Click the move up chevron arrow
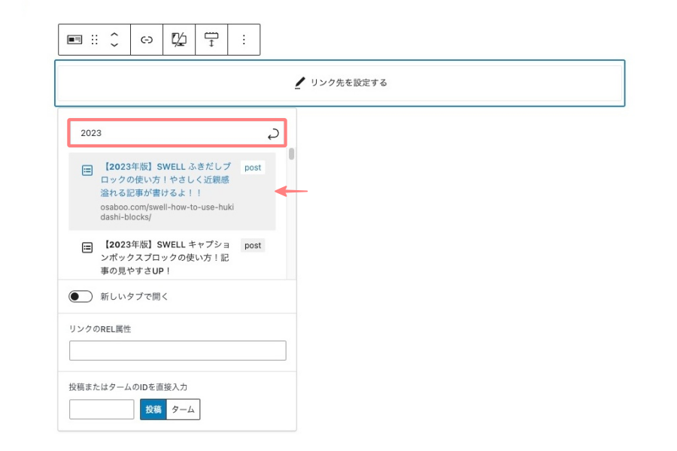 (x=114, y=35)
